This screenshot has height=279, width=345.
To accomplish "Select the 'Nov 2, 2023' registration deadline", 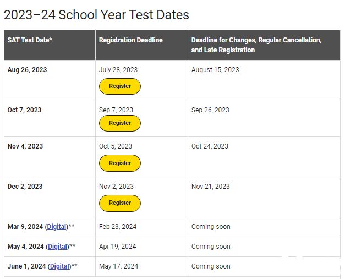I will pyautogui.click(x=116, y=187).
